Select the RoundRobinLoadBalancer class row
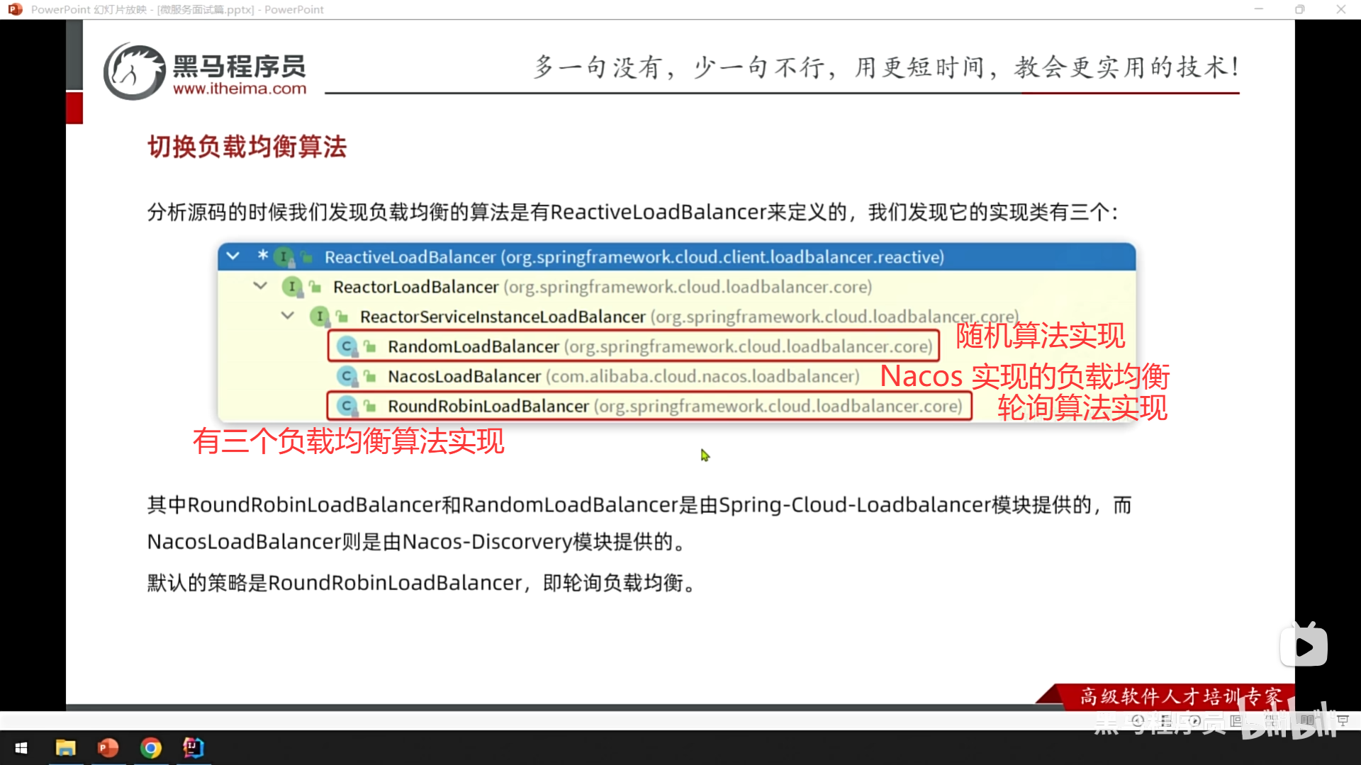This screenshot has width=1361, height=765. (x=488, y=406)
